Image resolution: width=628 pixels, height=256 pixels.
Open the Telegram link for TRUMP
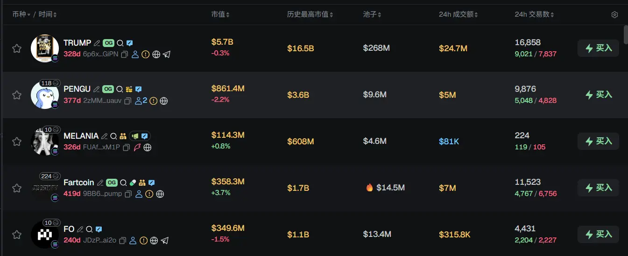coord(167,54)
